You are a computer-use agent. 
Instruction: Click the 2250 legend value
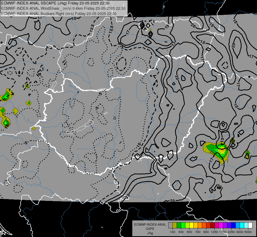pos(231,232)
